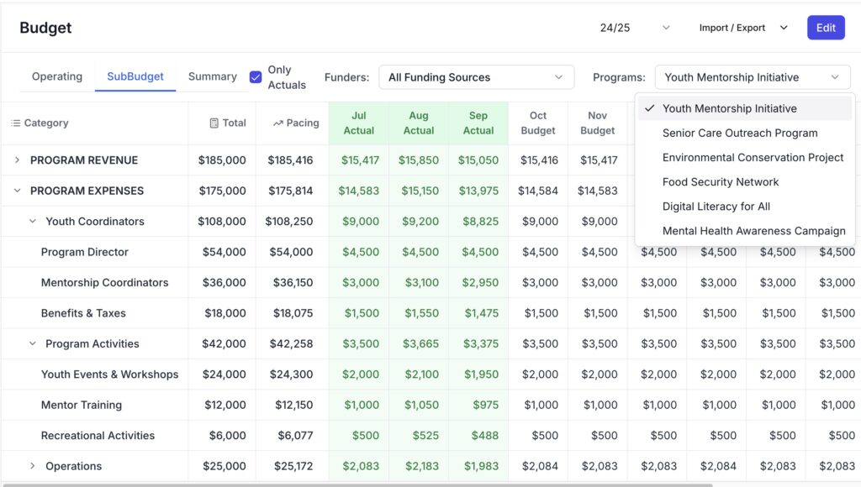This screenshot has width=861, height=487.
Task: Expand the Operations row
Action: 33,466
